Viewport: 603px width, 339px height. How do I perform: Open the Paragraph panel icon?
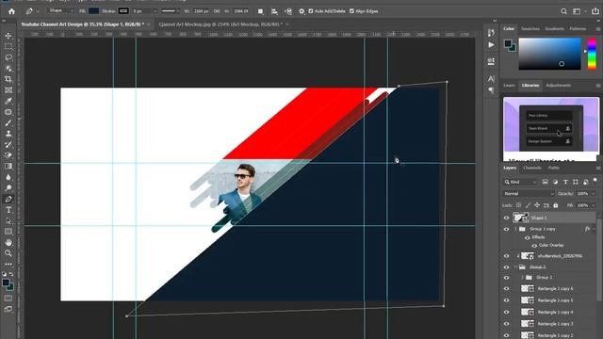(491, 90)
